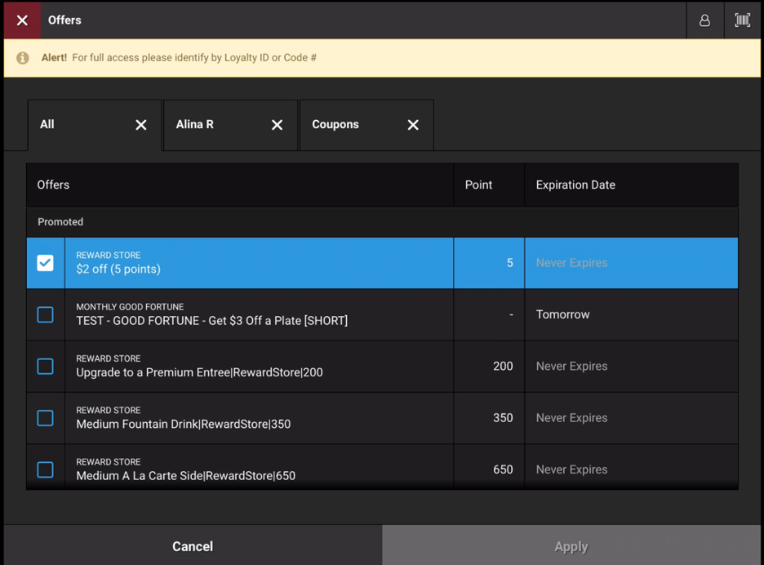764x565 pixels.
Task: Select the highlighted $2 off offer row
Action: point(245,263)
